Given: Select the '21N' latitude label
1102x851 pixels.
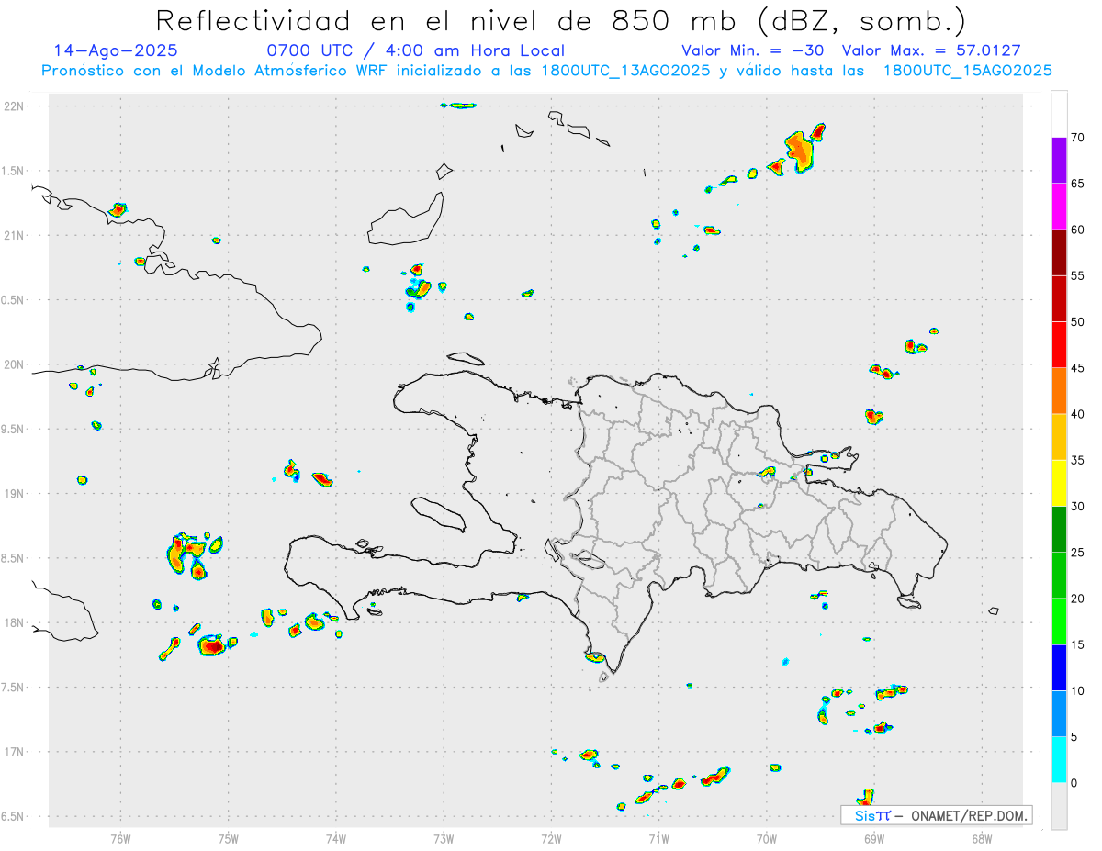Looking at the screenshot, I should [14, 236].
